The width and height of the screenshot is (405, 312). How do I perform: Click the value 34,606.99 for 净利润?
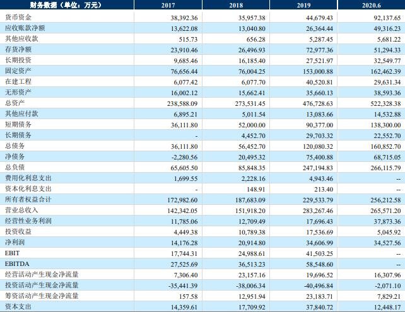(319, 243)
